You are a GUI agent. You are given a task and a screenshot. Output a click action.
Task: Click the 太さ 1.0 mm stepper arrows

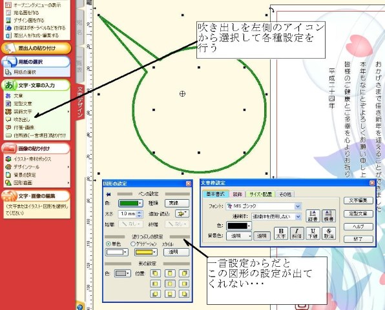[140, 214]
